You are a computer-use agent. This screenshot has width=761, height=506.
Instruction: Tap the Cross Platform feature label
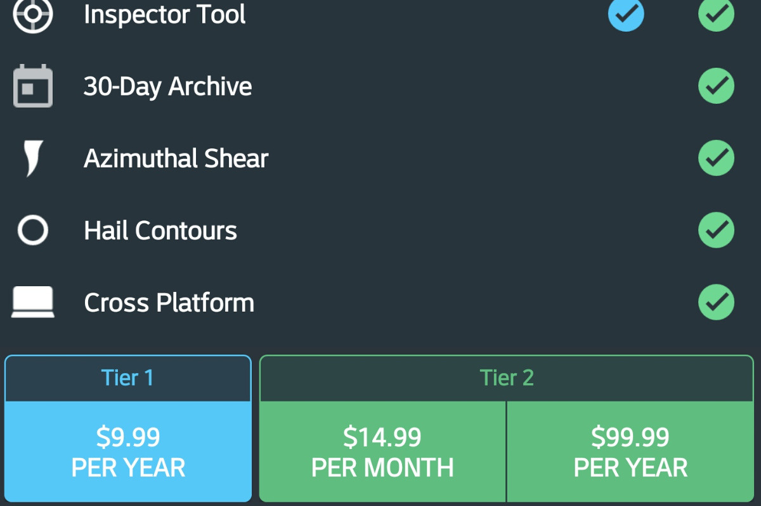[x=169, y=302]
